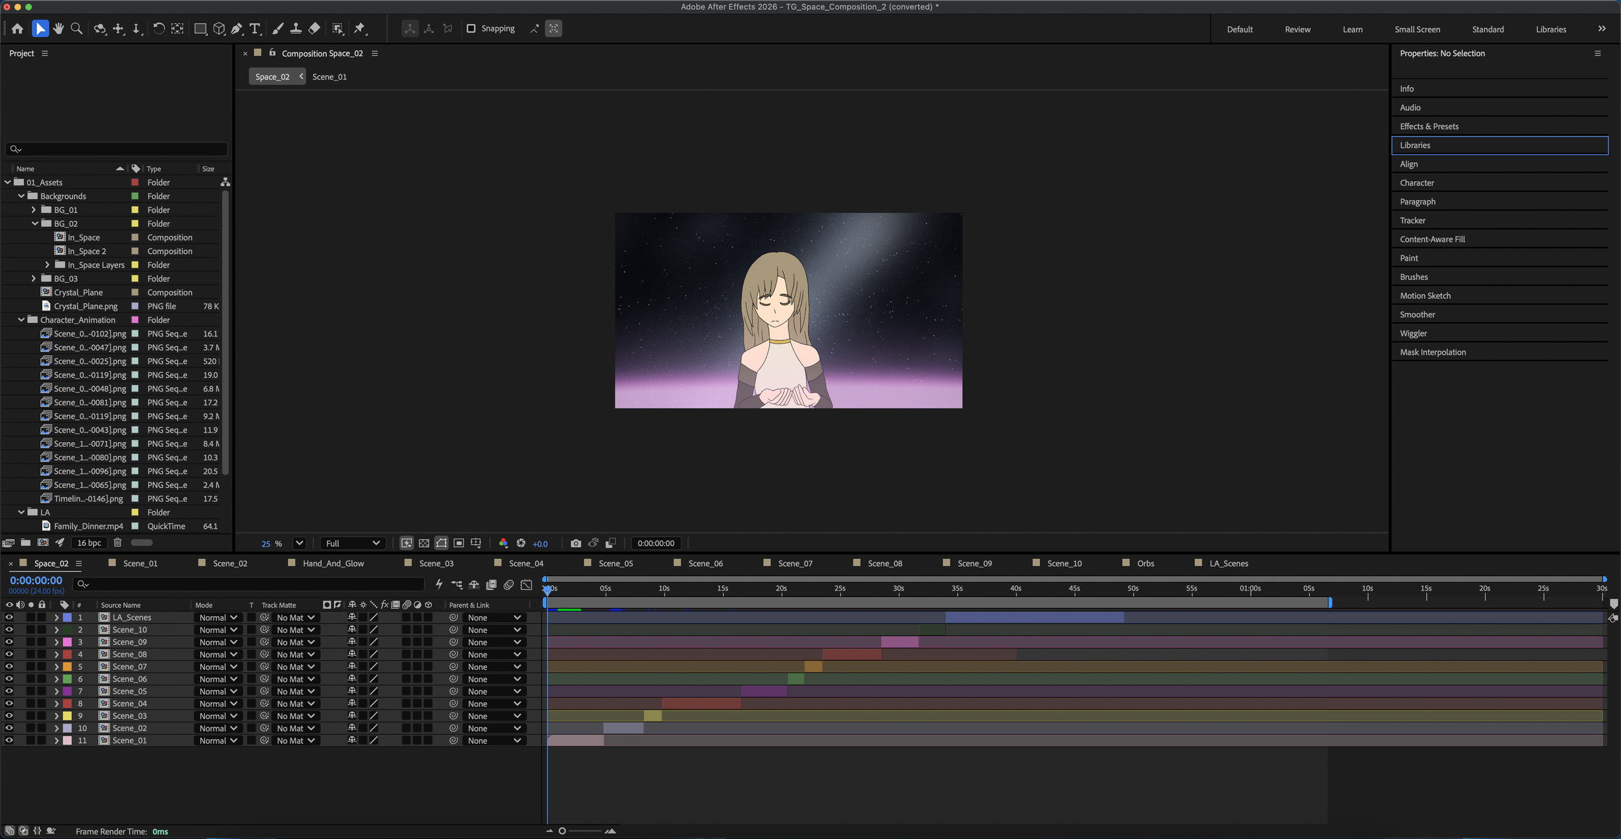Create a new folder in Project panel
The width and height of the screenshot is (1621, 839).
click(26, 543)
